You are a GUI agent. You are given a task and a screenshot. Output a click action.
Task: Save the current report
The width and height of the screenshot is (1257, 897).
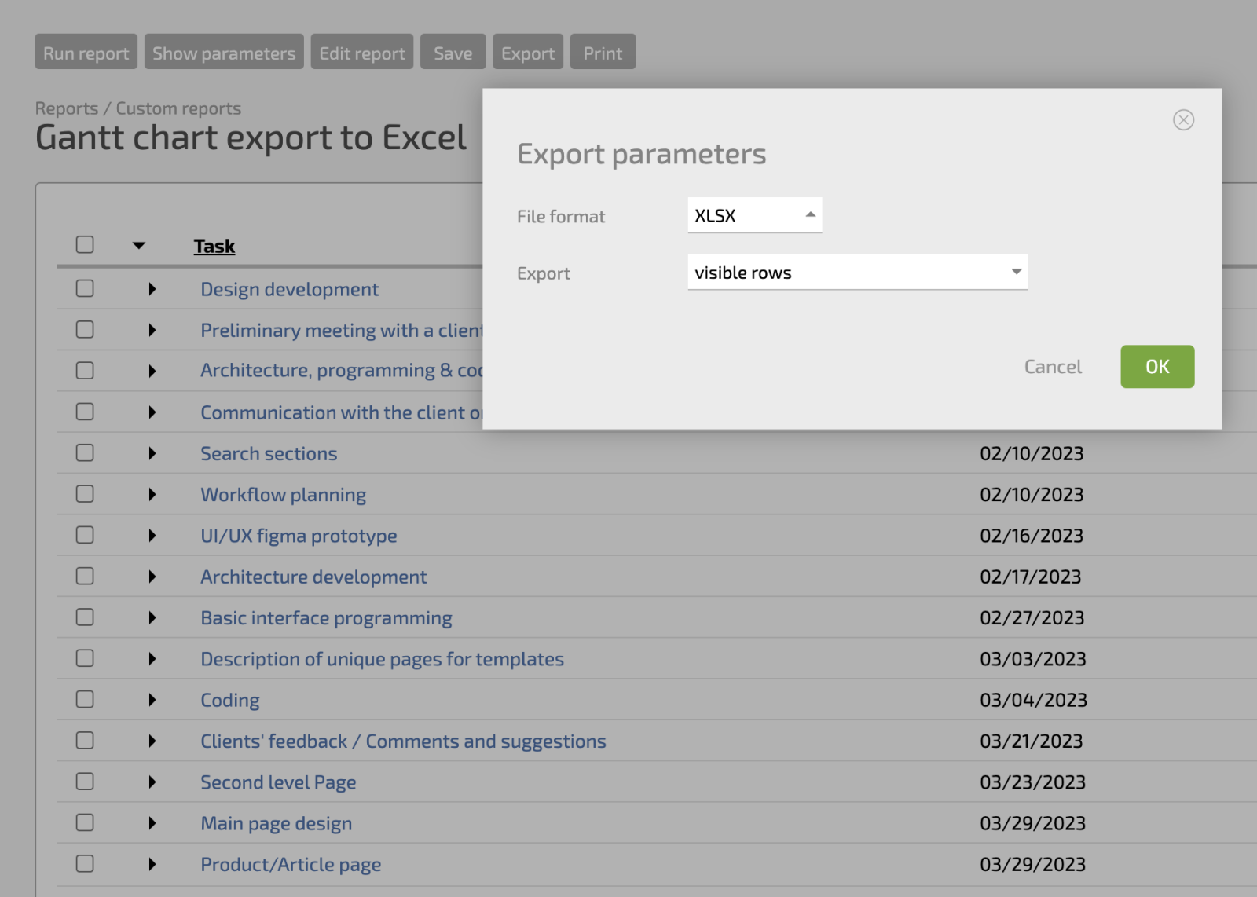coord(453,51)
